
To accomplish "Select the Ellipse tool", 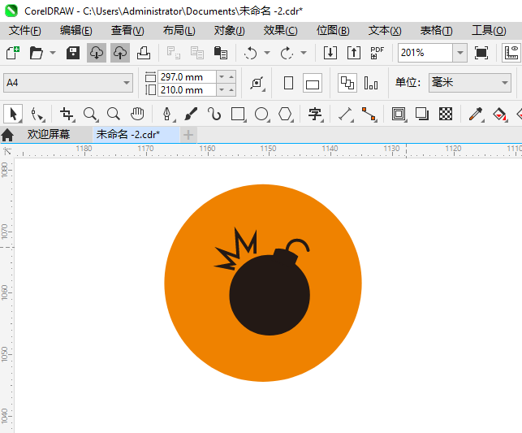I will tap(262, 115).
